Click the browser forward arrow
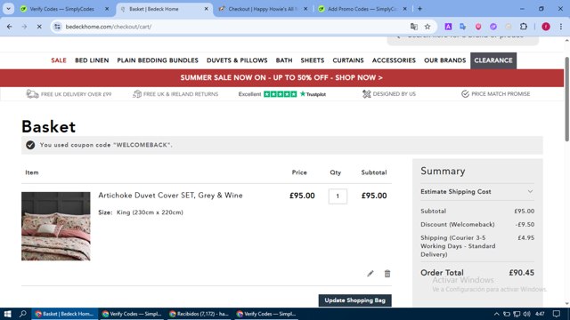Image resolution: width=570 pixels, height=320 pixels. [x=24, y=27]
